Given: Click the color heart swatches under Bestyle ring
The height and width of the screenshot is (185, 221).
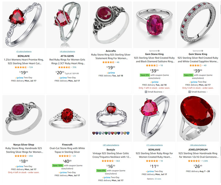Looking at the screenshot, I should [111, 133].
